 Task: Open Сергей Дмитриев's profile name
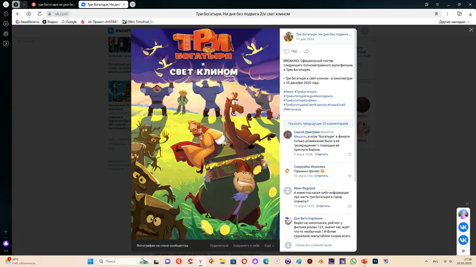point(307,132)
